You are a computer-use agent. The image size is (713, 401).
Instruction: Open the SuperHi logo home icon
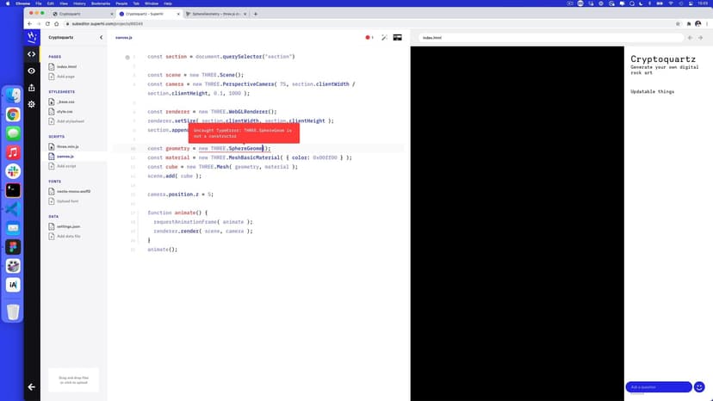[x=31, y=37]
